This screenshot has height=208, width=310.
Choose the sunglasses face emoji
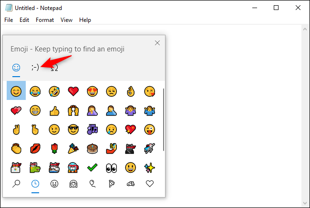pos(72,129)
